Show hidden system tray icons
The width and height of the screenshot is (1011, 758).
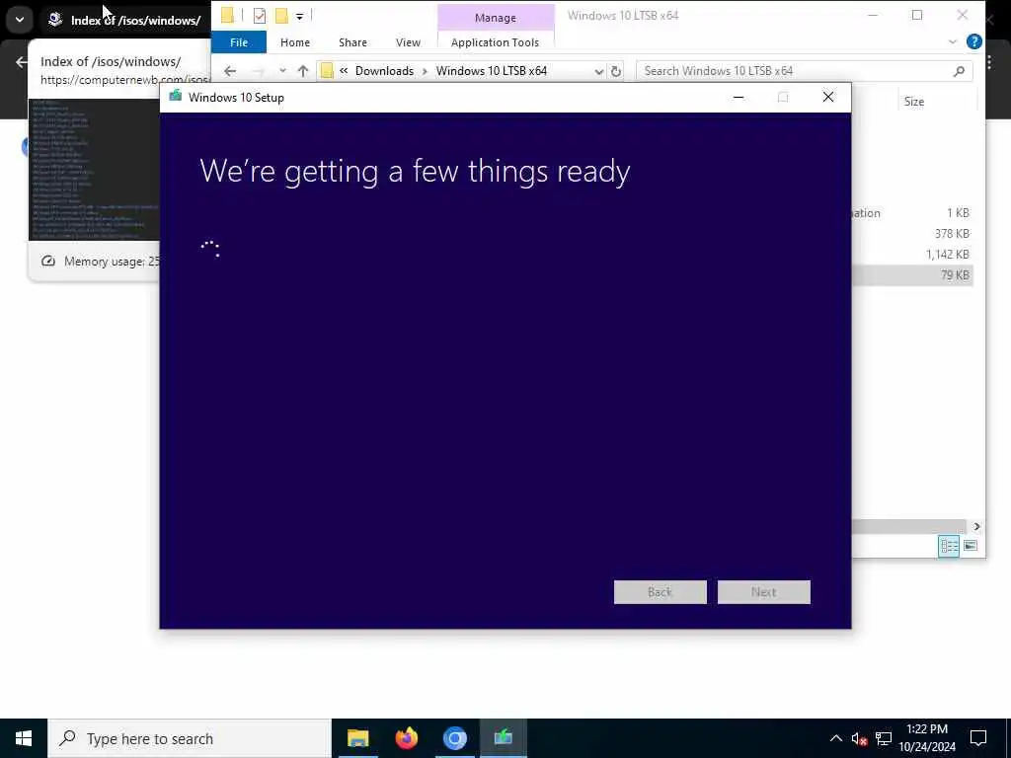(835, 738)
